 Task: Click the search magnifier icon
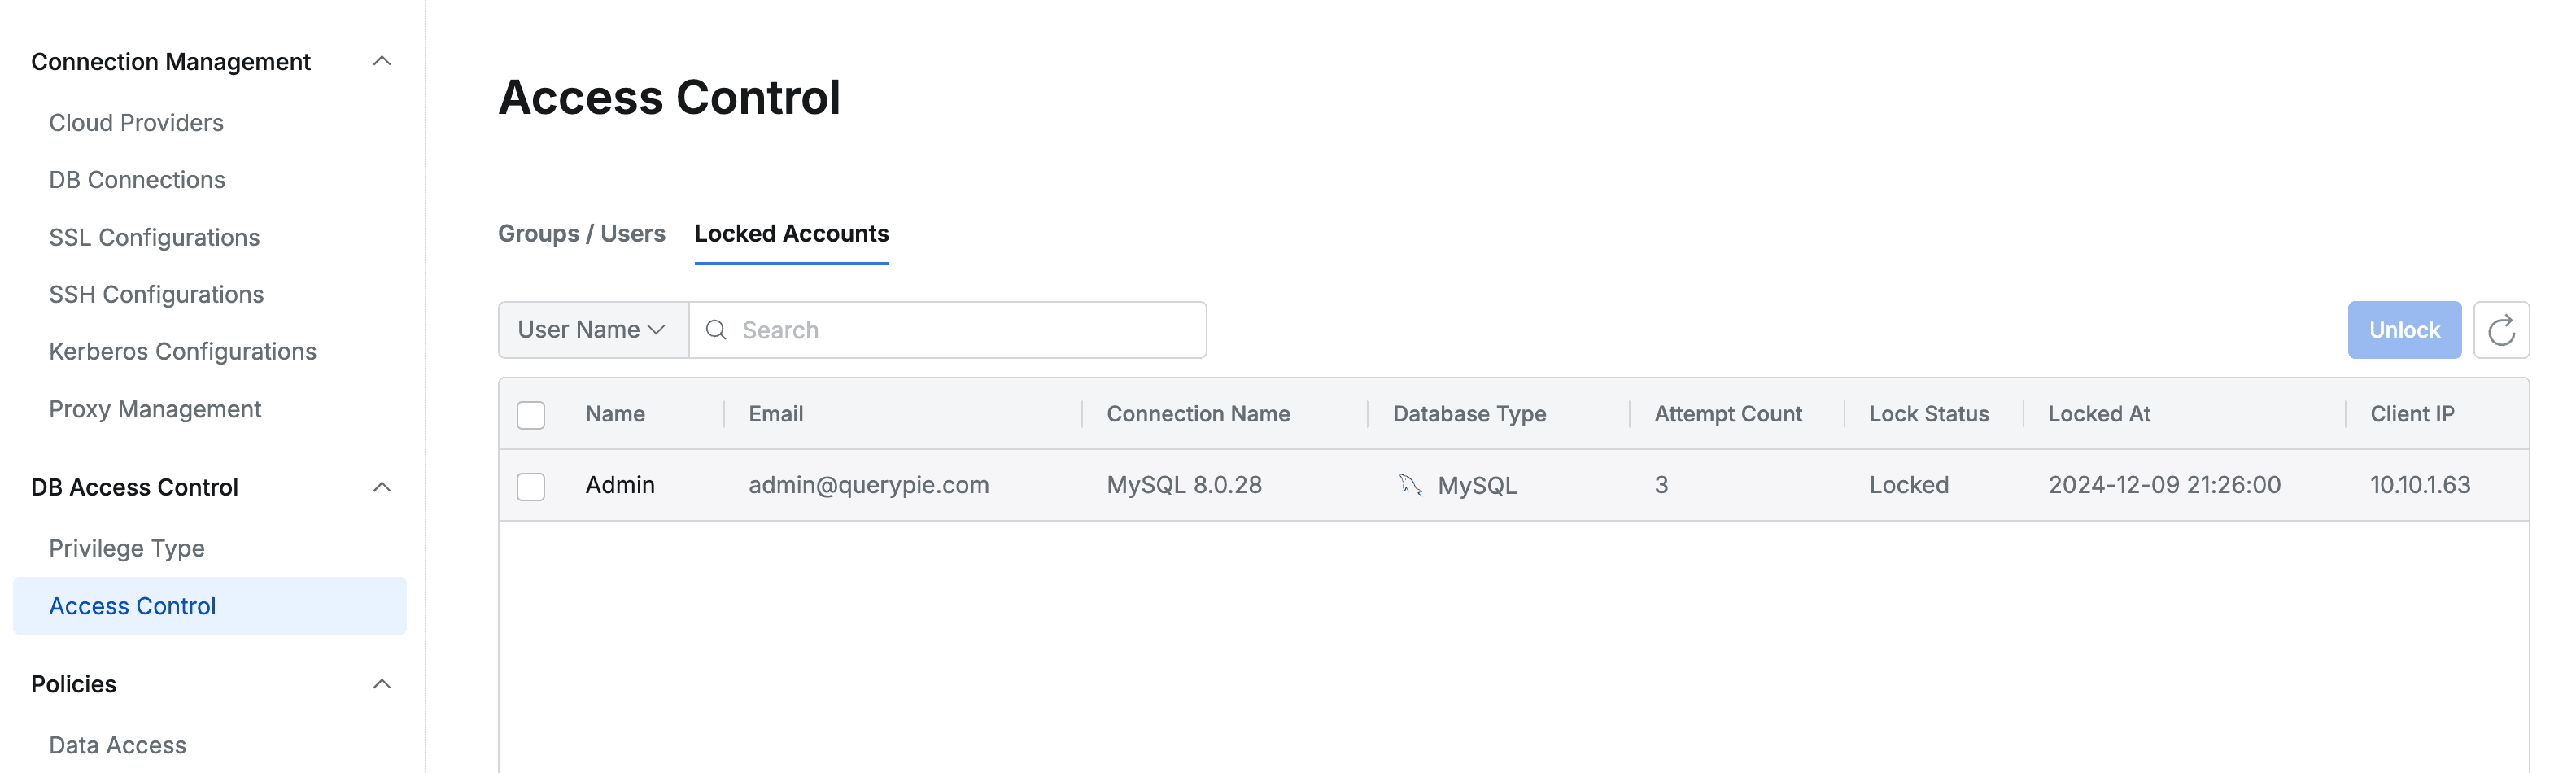(716, 329)
